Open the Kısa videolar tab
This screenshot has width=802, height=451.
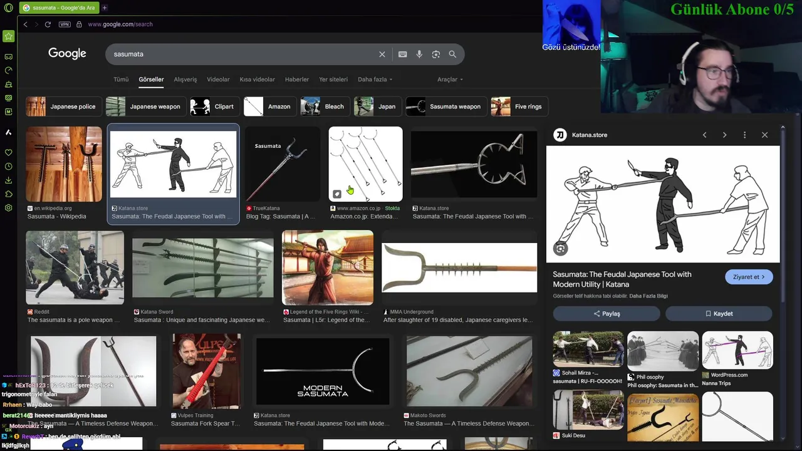[257, 80]
